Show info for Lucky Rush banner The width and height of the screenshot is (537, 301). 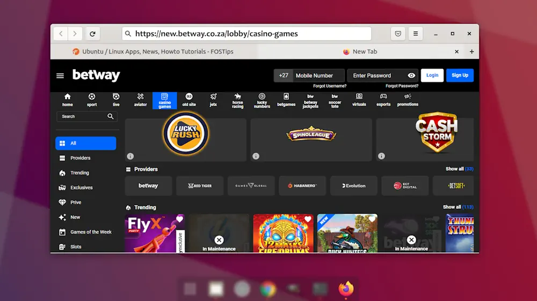(130, 156)
